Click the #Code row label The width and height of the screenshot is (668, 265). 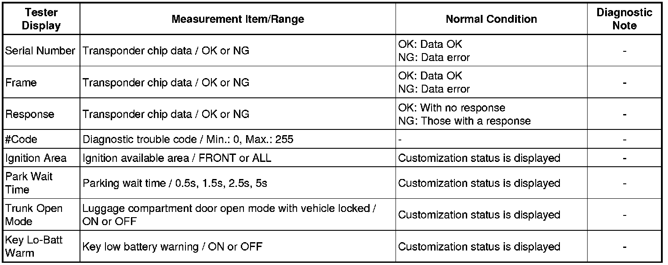[22, 140]
